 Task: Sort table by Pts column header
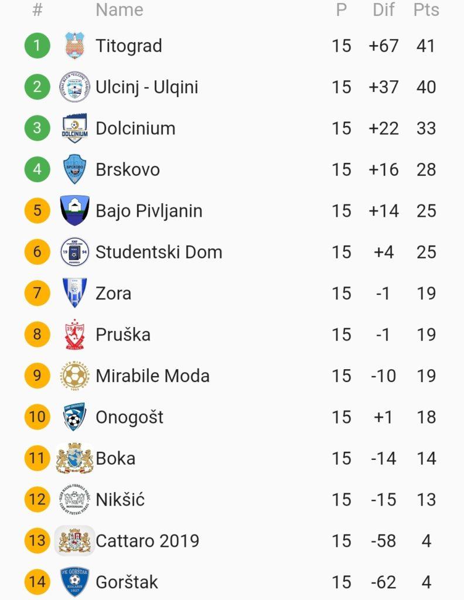click(x=426, y=10)
